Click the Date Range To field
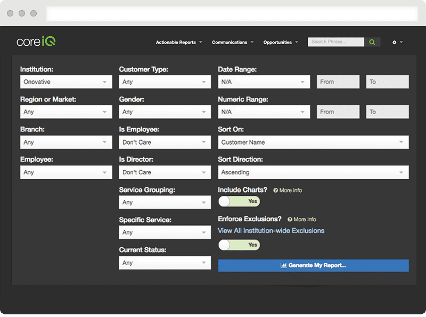This screenshot has height=317, width=426. point(388,82)
